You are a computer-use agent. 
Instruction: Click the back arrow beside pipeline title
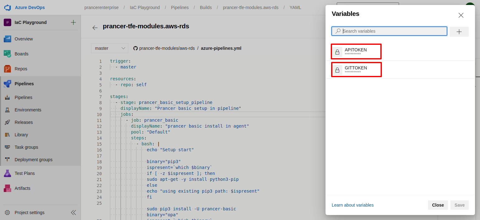click(95, 28)
